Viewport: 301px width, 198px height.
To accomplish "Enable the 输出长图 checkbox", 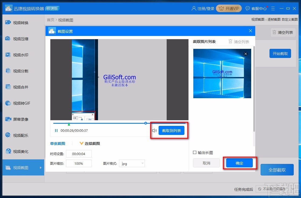I will pyautogui.click(x=194, y=152).
